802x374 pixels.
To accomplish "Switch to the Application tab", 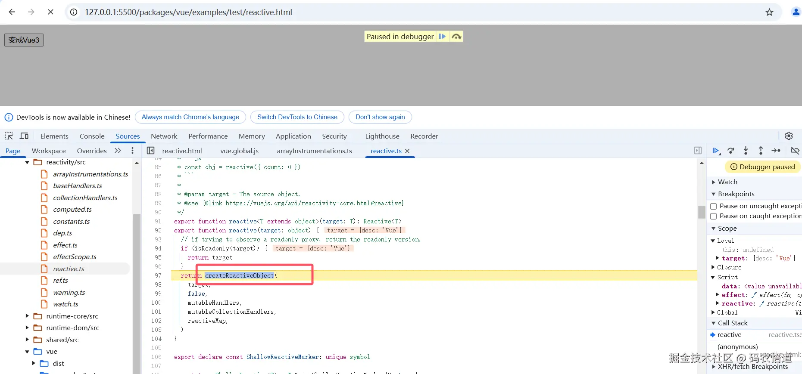I will pos(293,136).
